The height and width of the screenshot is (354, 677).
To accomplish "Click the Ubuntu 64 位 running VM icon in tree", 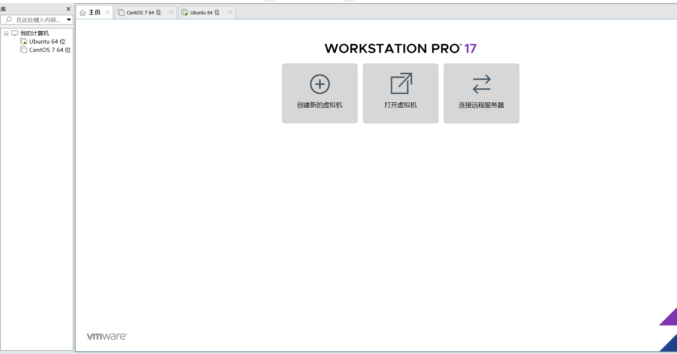I will point(24,42).
